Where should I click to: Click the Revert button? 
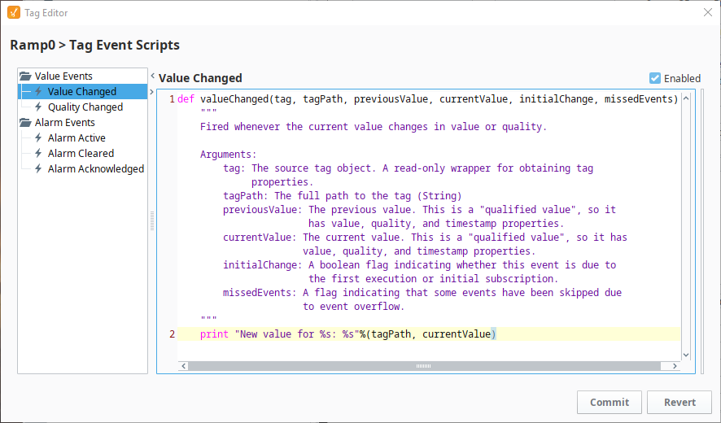point(679,403)
